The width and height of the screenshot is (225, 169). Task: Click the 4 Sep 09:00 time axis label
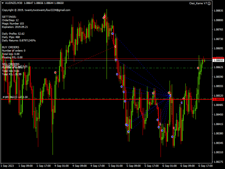click(80, 166)
